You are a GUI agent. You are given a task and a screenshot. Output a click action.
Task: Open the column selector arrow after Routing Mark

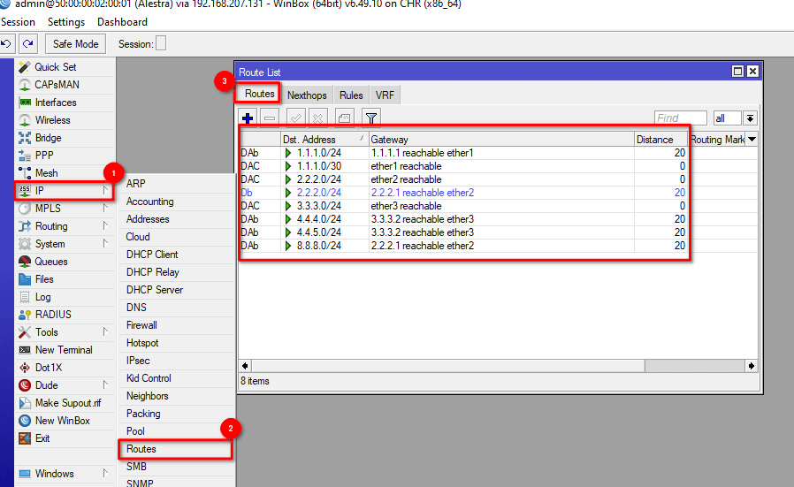coord(752,140)
